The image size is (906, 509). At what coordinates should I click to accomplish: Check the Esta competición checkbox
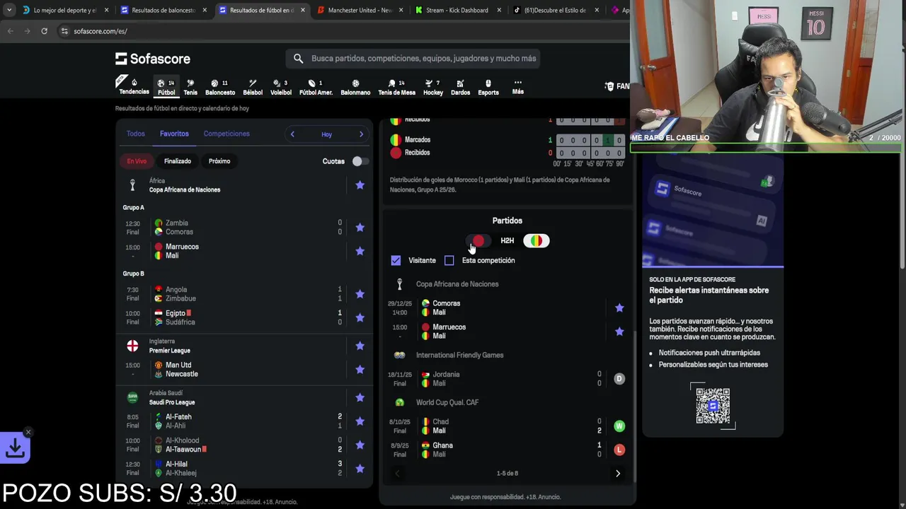(x=449, y=261)
